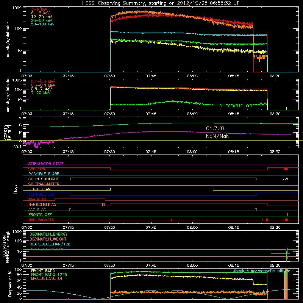The width and height of the screenshot is (303, 303).
Task: Select the DECIMATION_ENERGY legend label
Action: (48, 234)
